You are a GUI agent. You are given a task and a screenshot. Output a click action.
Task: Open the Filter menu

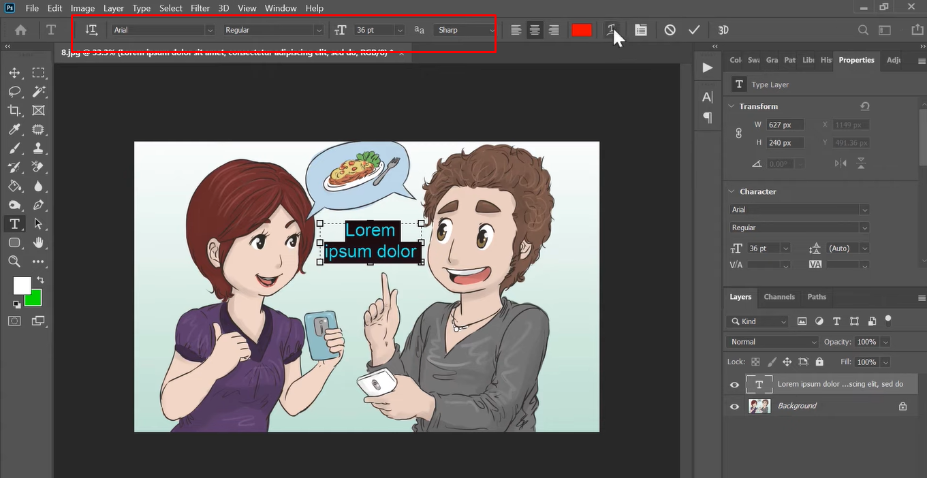pyautogui.click(x=200, y=8)
